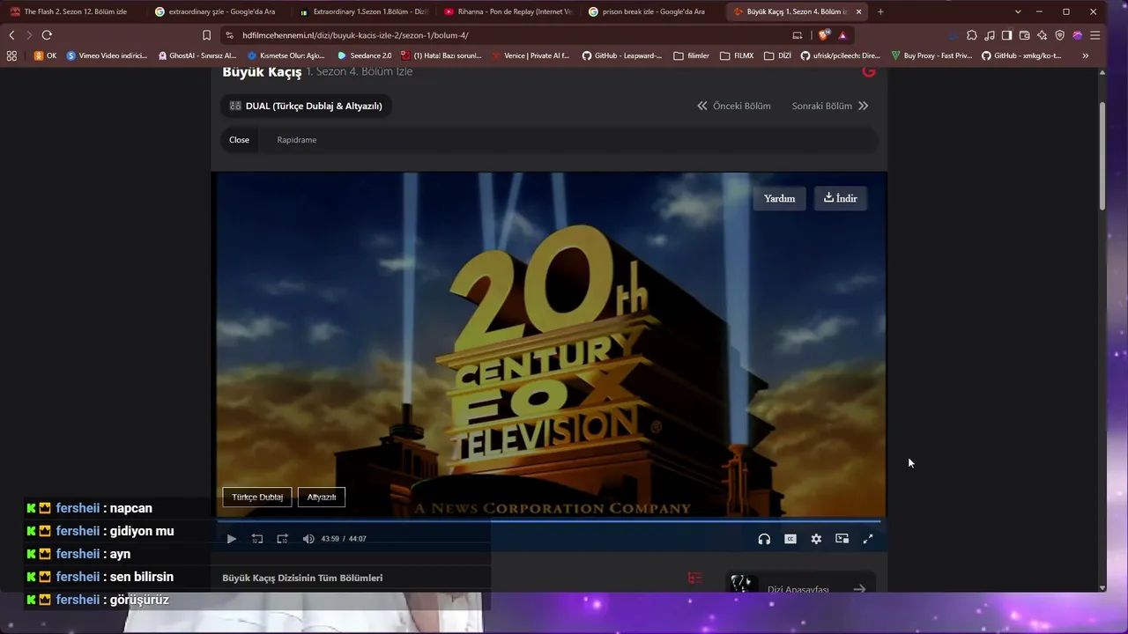Open the Brave Wallet icon
1128x634 pixels.
point(1025,35)
